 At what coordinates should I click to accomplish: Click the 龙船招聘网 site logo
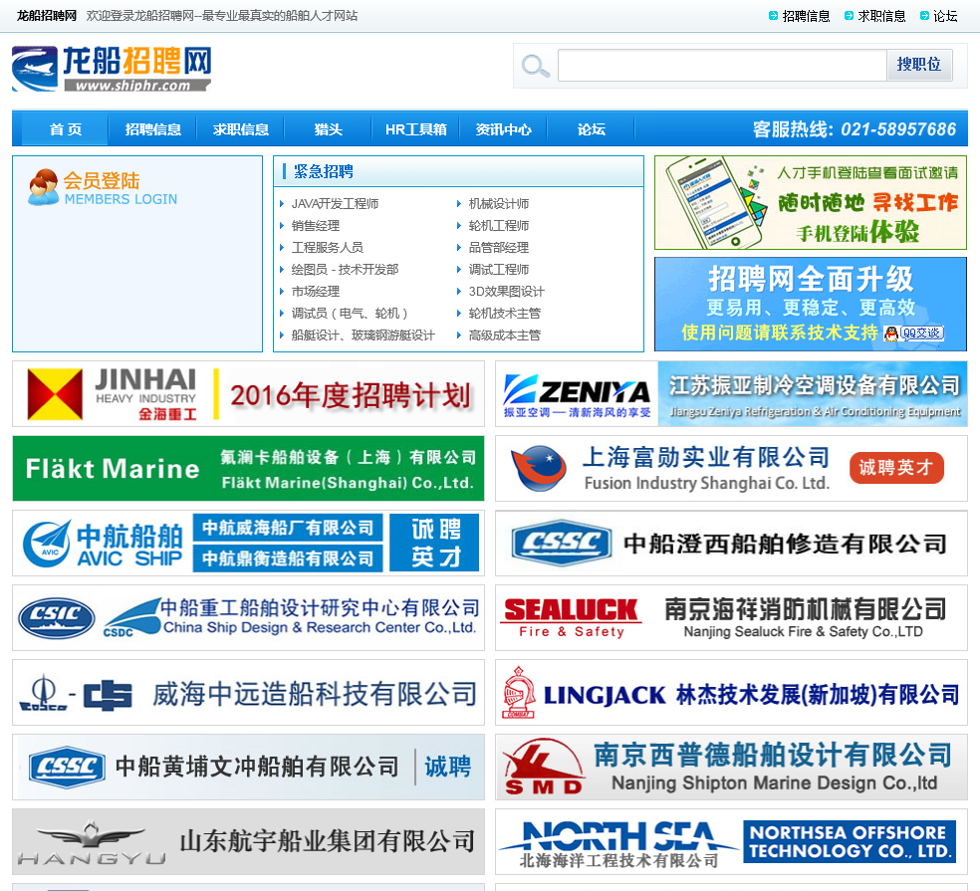[112, 69]
